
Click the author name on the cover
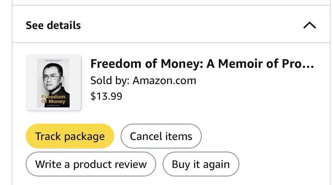click(53, 105)
